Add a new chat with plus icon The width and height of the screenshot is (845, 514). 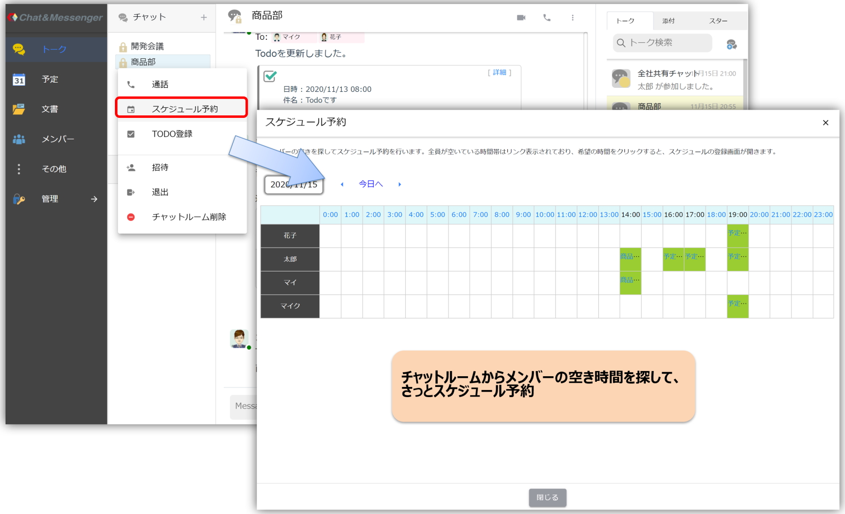click(x=203, y=17)
